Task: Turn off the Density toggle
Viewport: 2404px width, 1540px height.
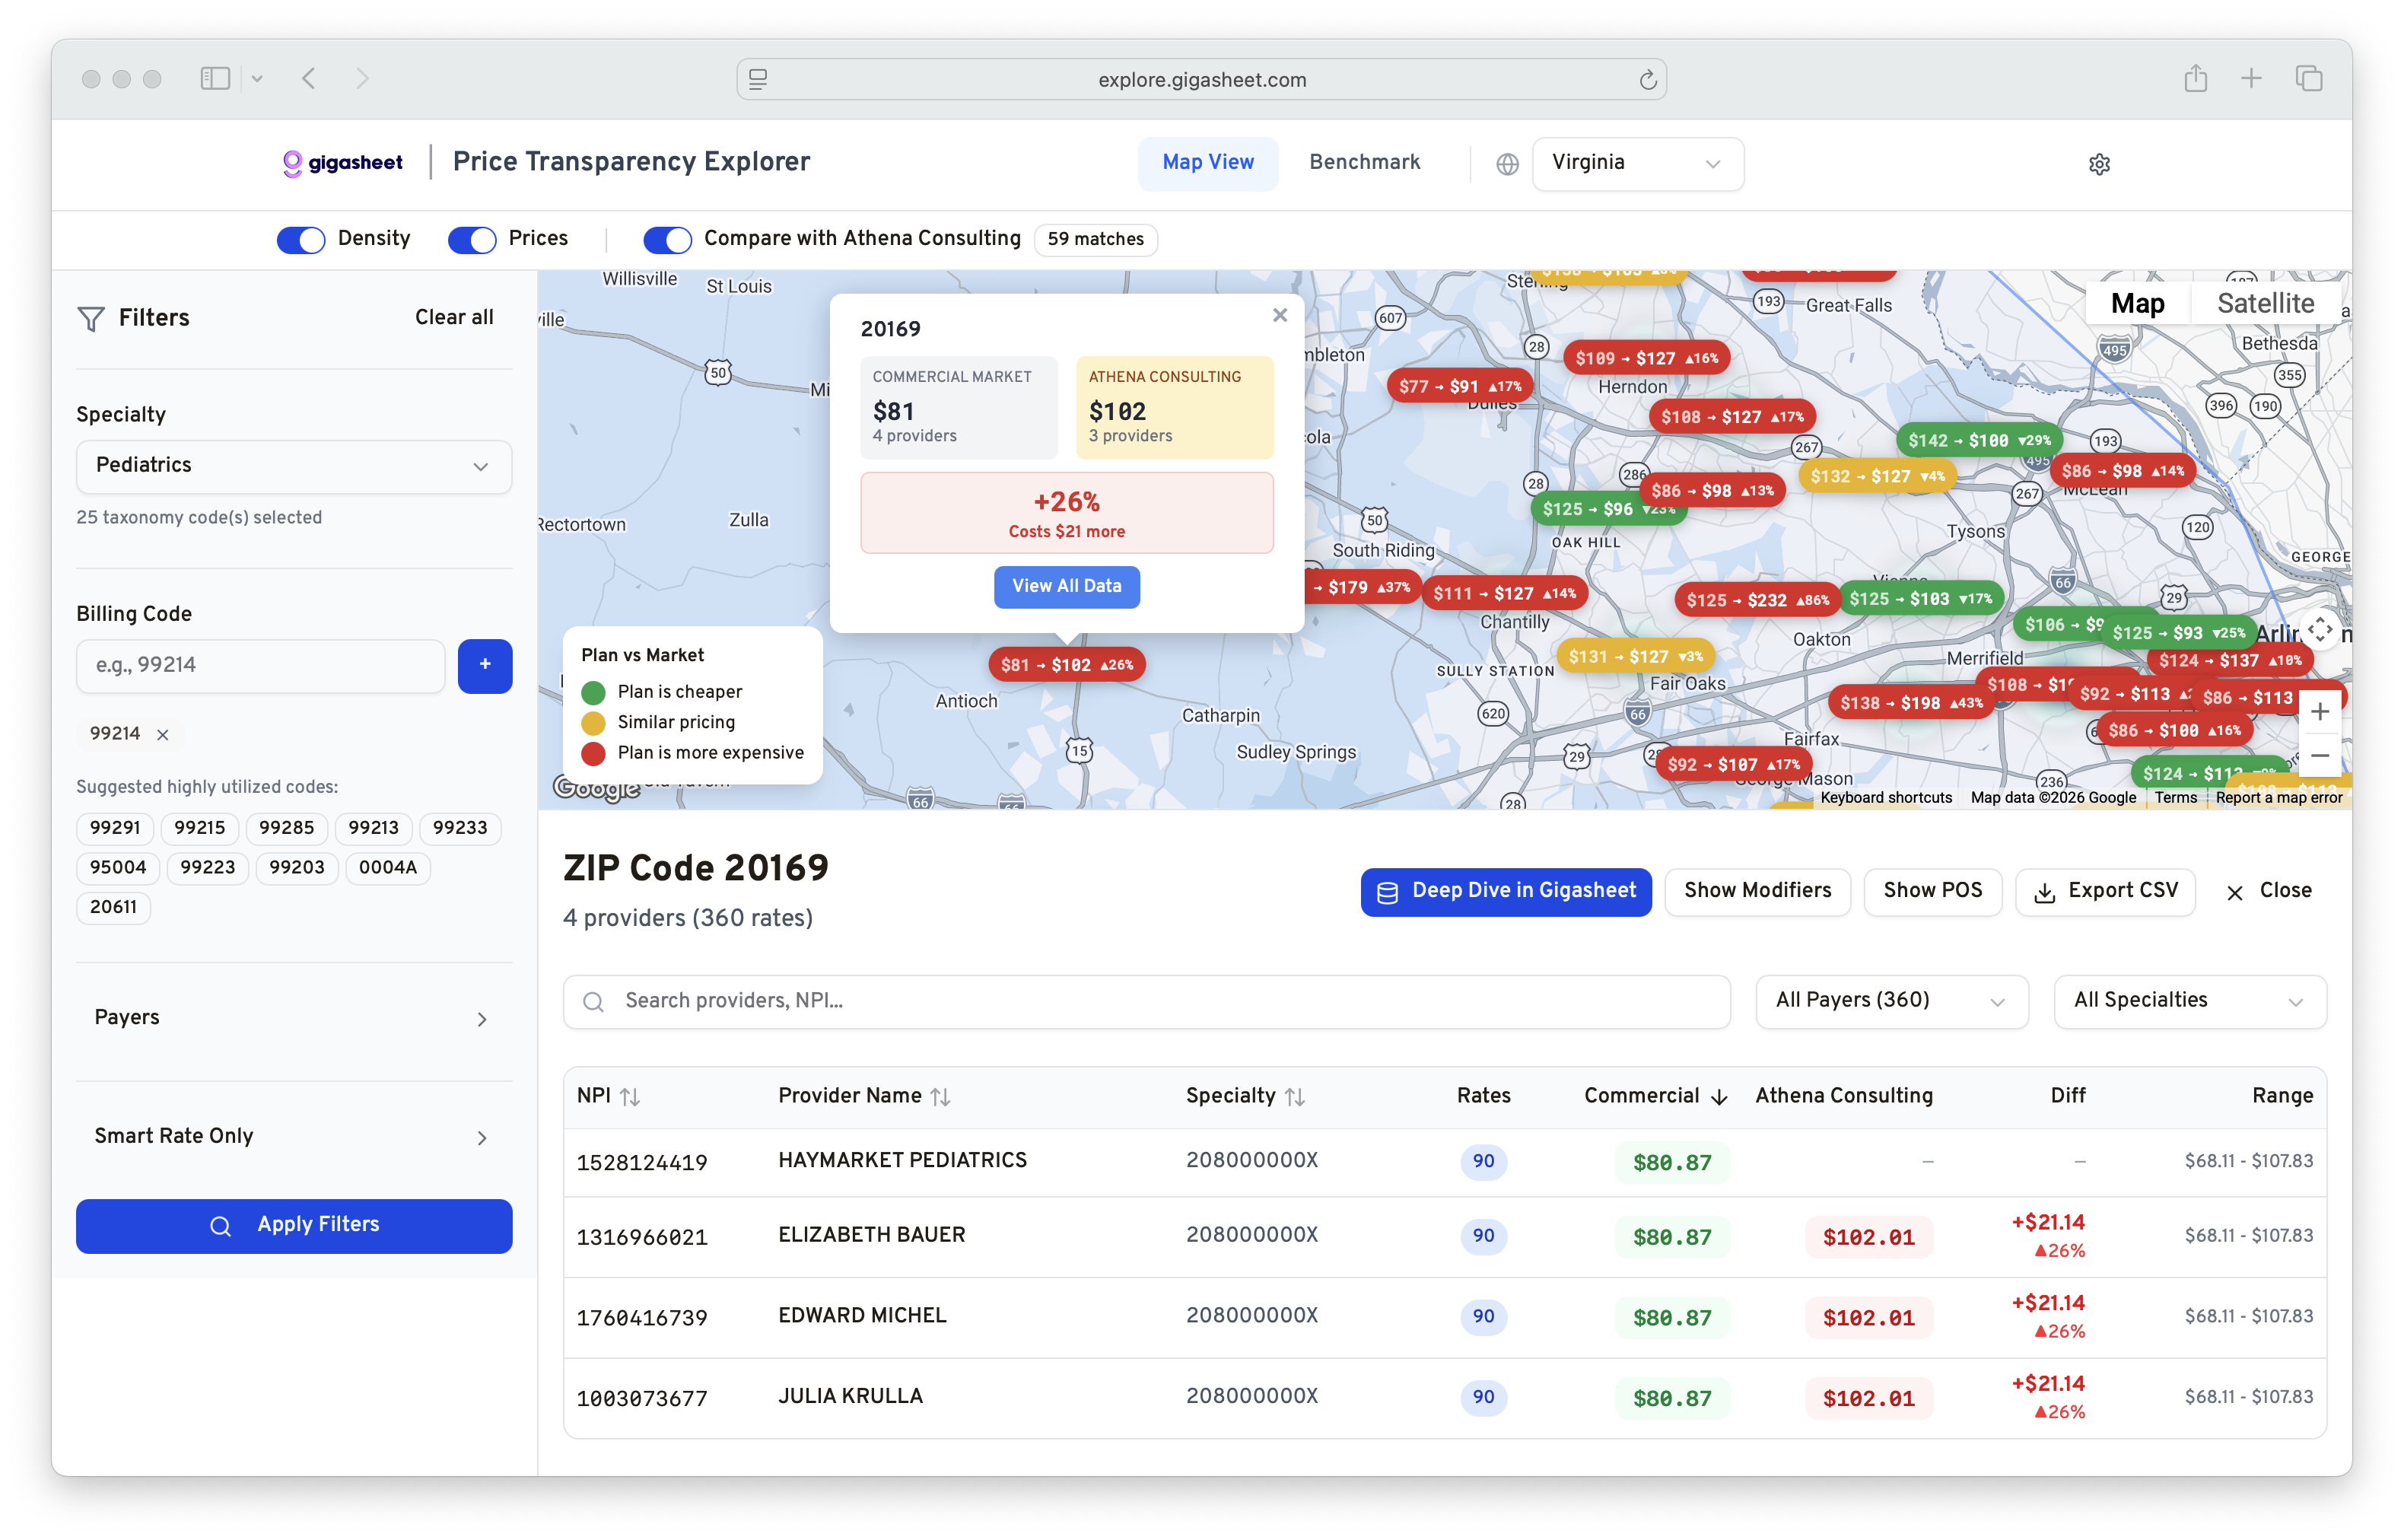Action: [300, 239]
